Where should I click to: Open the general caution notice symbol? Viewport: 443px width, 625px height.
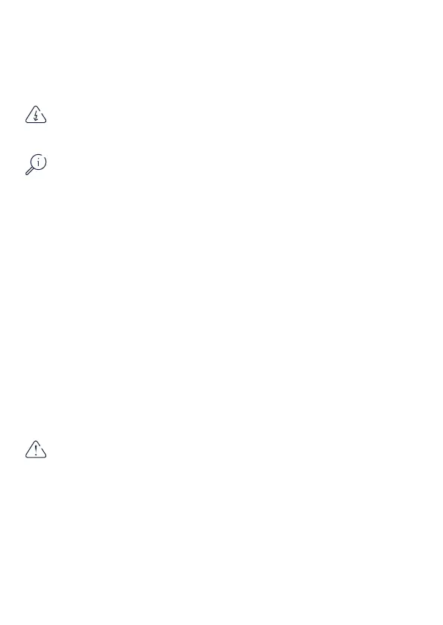coord(36,450)
